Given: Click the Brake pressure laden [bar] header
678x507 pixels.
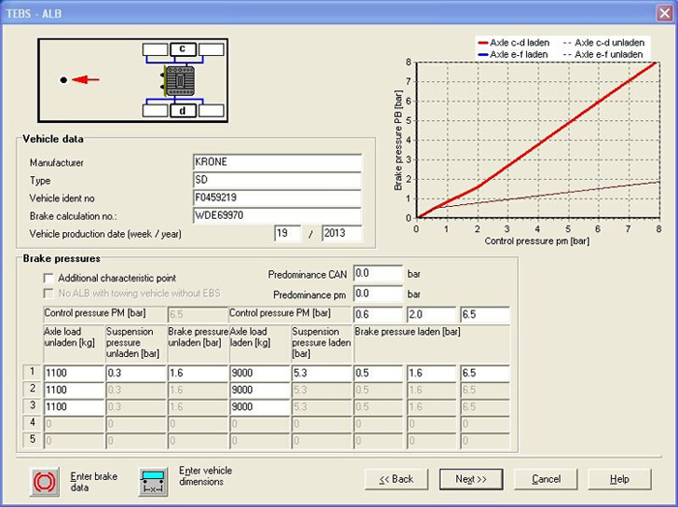Looking at the screenshot, I should (408, 332).
